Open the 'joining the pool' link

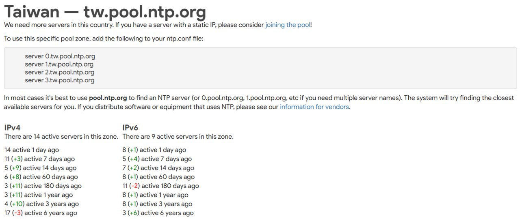coord(288,25)
